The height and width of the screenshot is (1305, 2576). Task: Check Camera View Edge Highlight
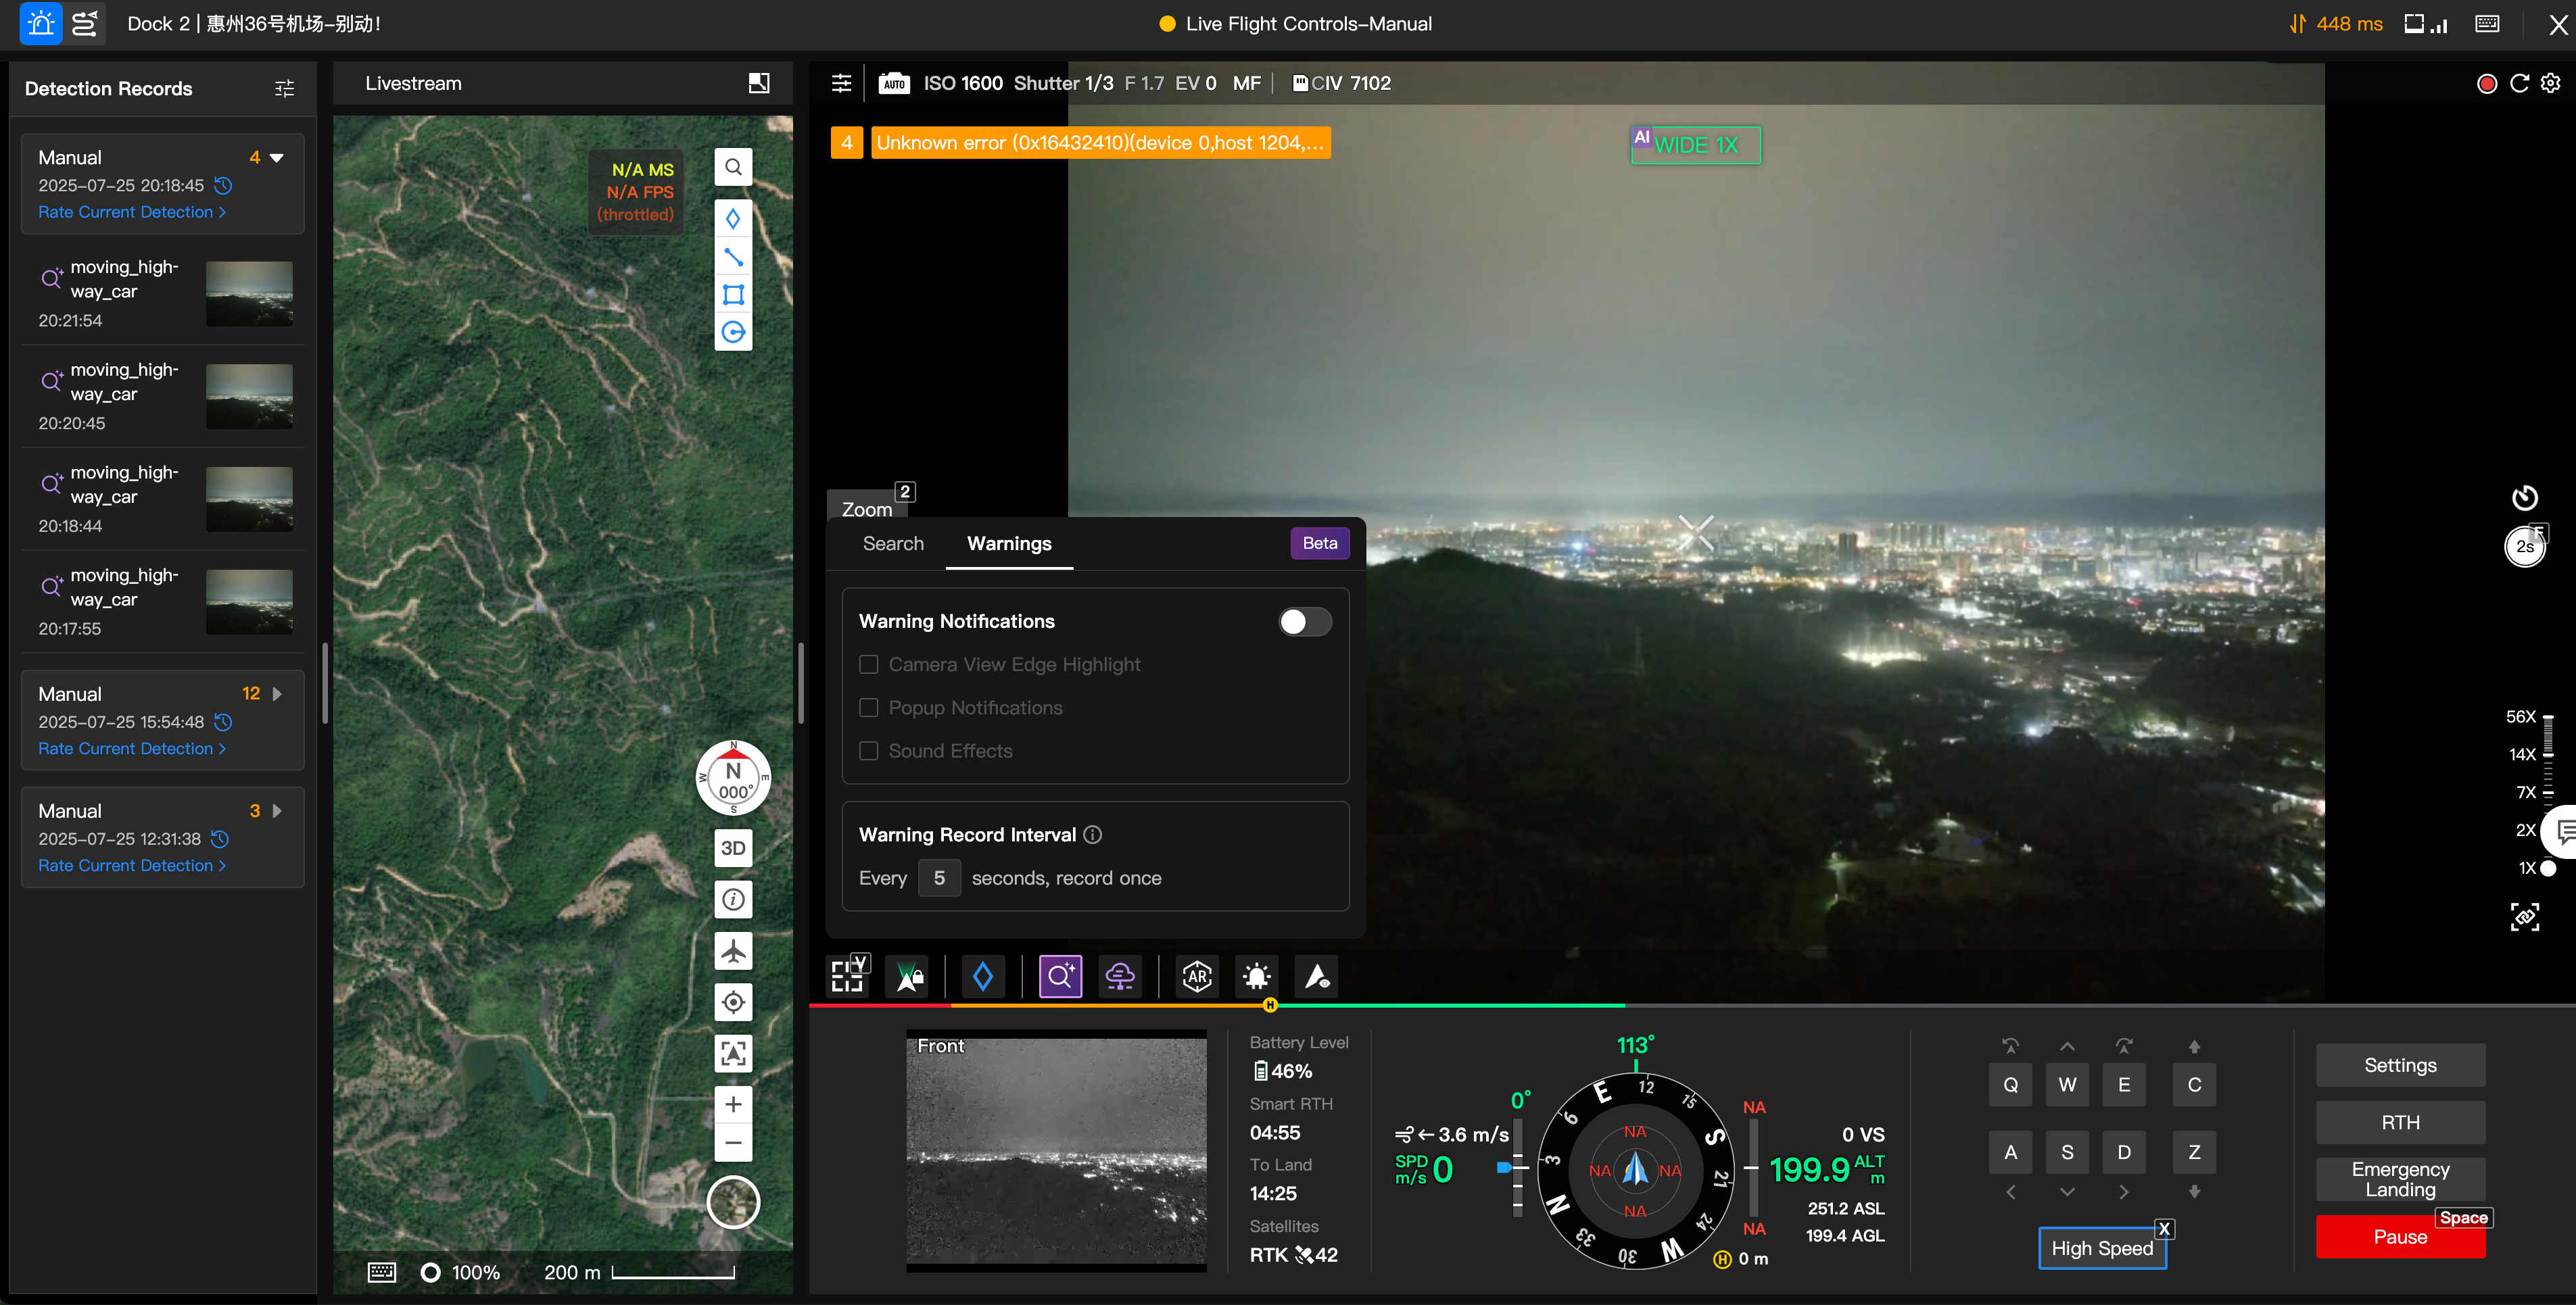tap(869, 664)
